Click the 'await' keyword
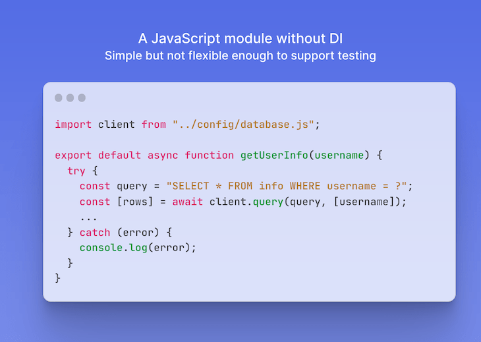Viewport: 481px width, 342px height. point(187,202)
